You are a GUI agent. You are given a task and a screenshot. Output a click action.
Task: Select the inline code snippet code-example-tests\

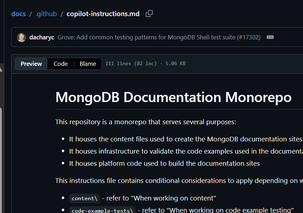pyautogui.click(x=102, y=210)
